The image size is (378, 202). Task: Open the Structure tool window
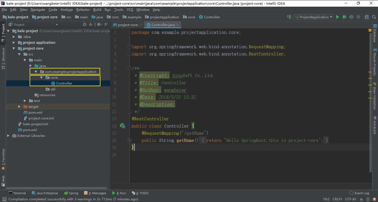3,58
